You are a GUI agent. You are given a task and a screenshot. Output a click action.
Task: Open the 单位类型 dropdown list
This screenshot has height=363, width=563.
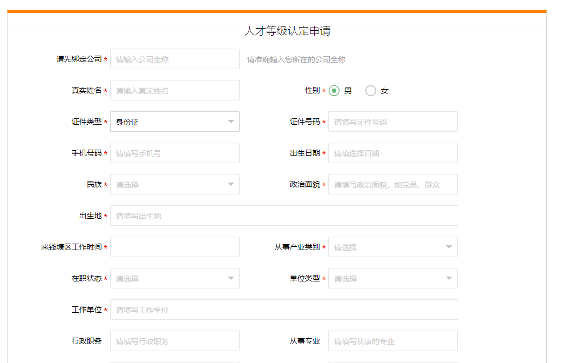click(x=392, y=278)
